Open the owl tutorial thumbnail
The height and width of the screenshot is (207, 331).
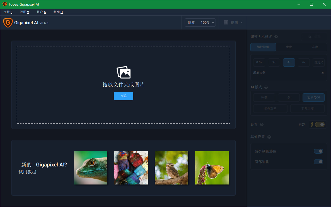(x=171, y=168)
